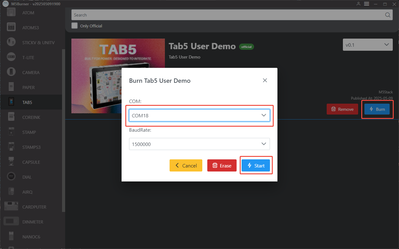This screenshot has width=399, height=249.
Task: Click the CARDPUTER sidebar label
Action: pyautogui.click(x=34, y=207)
